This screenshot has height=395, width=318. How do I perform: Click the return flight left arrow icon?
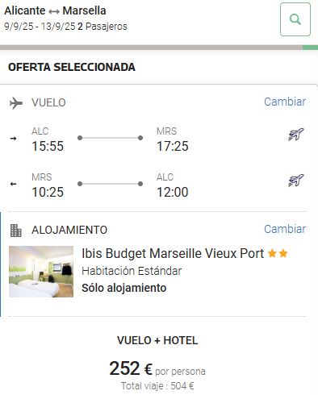[x=13, y=184]
